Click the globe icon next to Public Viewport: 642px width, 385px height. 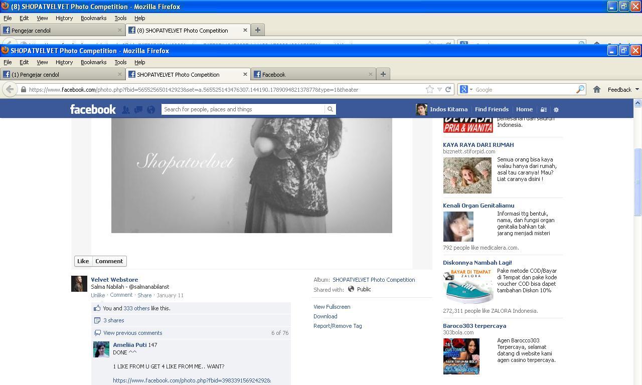tap(351, 289)
